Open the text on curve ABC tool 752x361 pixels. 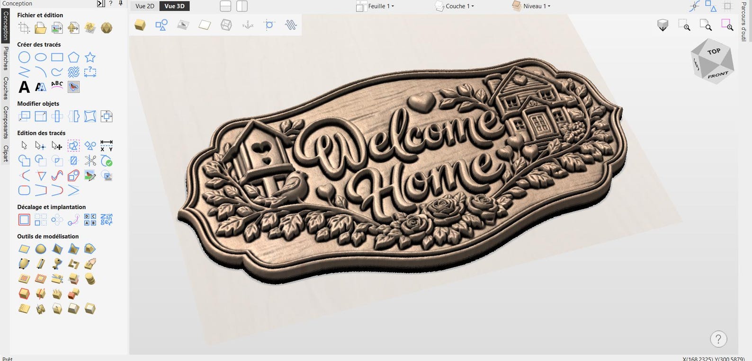[x=57, y=86]
